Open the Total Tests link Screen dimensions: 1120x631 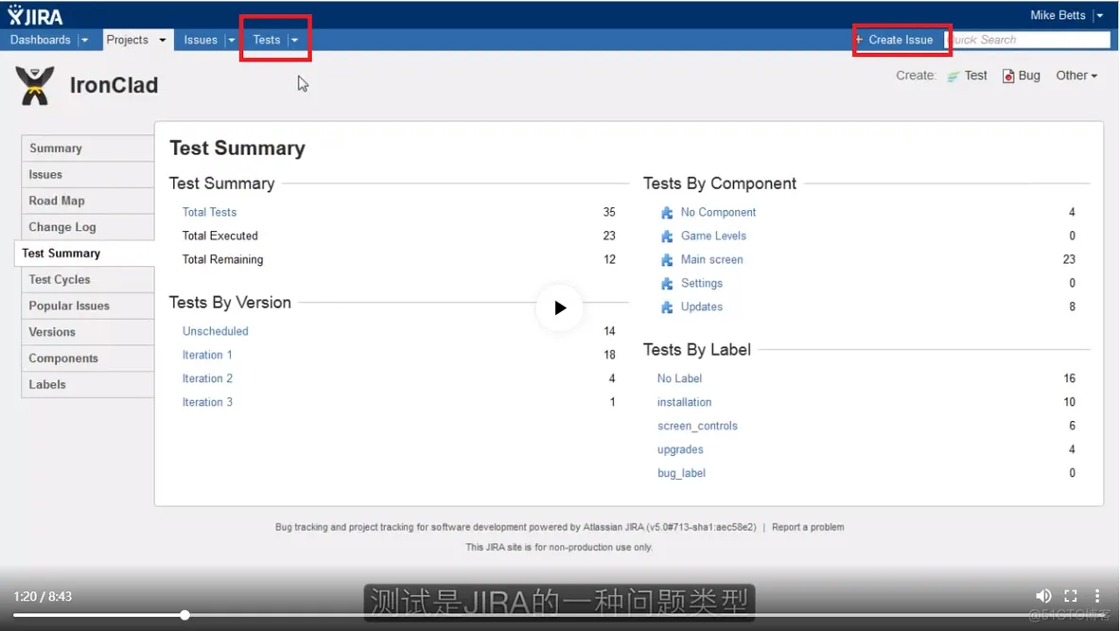point(208,212)
